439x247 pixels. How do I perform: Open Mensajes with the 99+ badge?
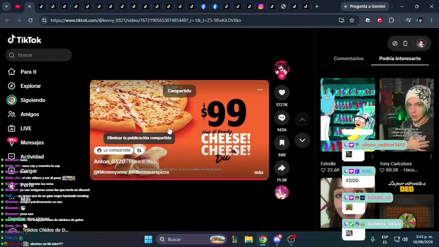(x=32, y=142)
